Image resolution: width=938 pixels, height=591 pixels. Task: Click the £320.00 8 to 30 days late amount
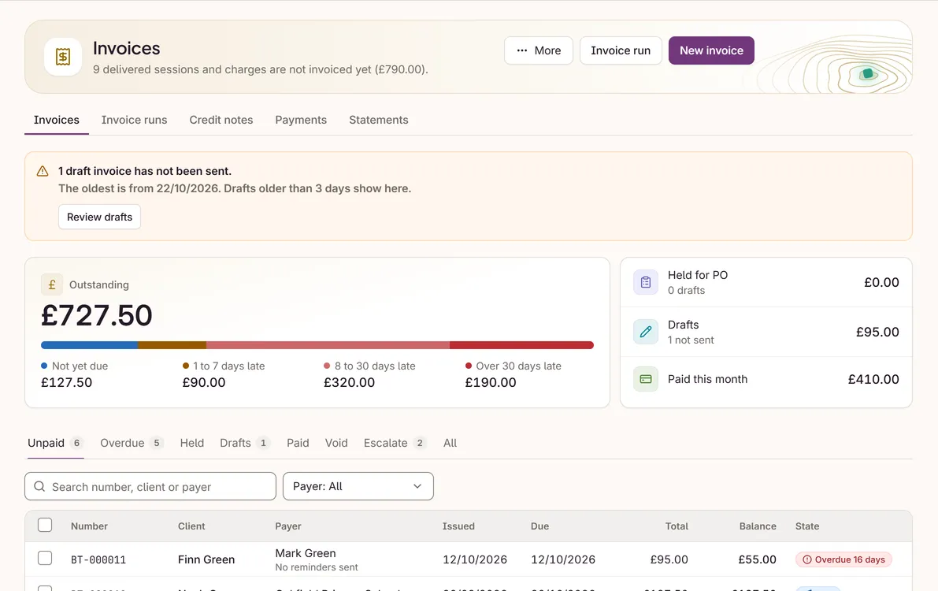tap(349, 383)
